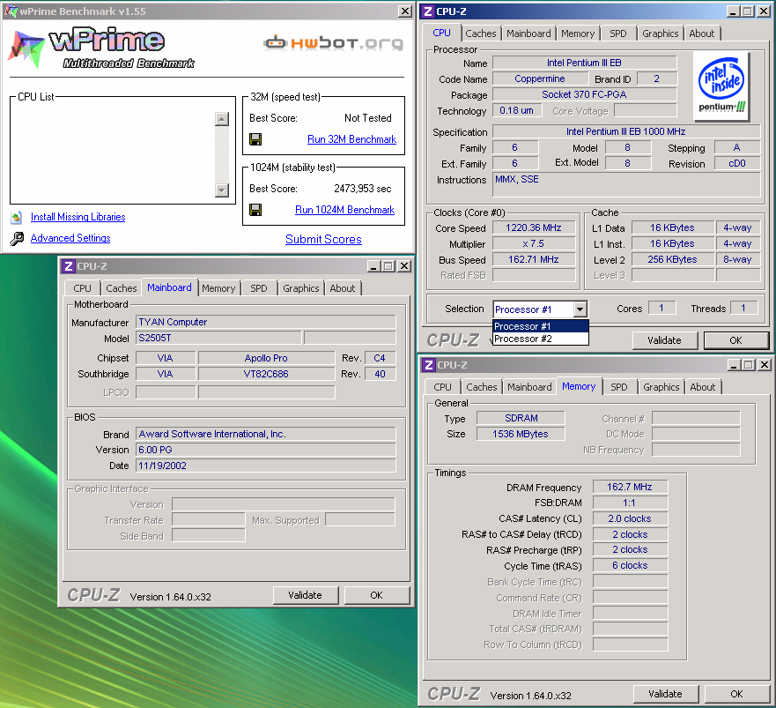Open SPD tab in CPU window

pyautogui.click(x=617, y=34)
